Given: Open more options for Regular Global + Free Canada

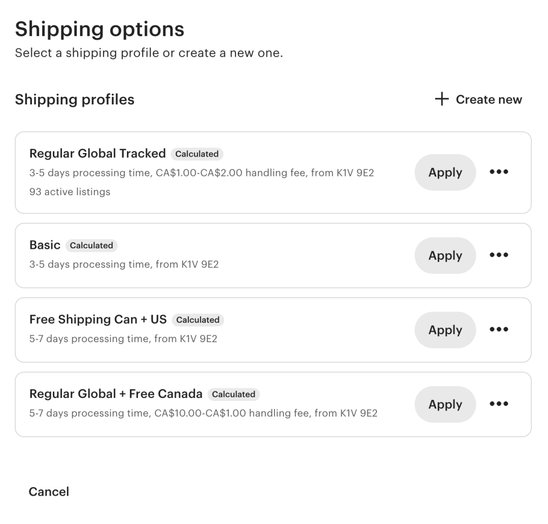Looking at the screenshot, I should 499,404.
